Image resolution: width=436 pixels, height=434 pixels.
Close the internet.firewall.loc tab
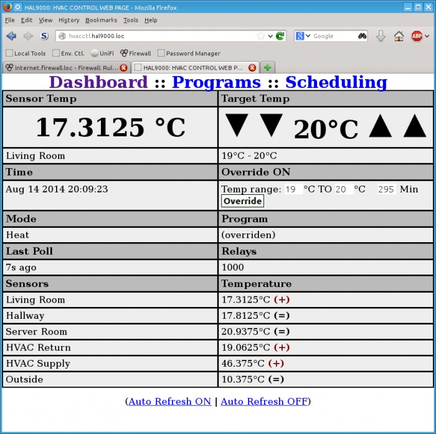click(x=123, y=68)
